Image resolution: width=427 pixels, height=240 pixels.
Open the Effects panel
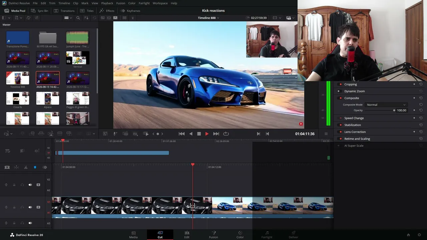pos(107,11)
